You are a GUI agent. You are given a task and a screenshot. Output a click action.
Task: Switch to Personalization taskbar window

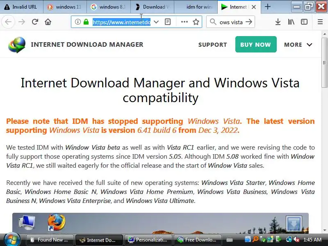click(148, 240)
